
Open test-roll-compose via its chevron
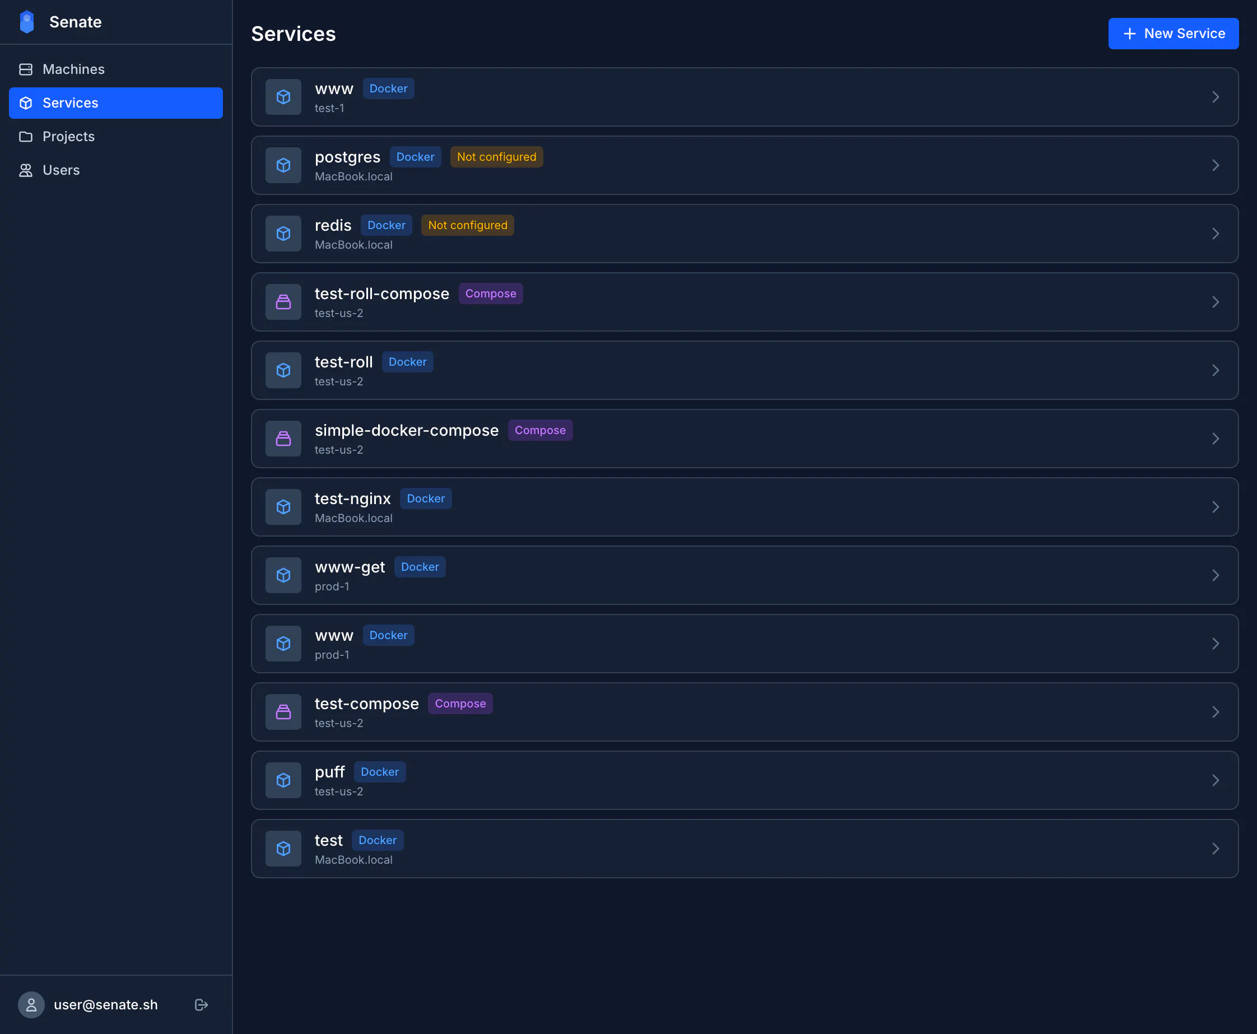click(1216, 302)
